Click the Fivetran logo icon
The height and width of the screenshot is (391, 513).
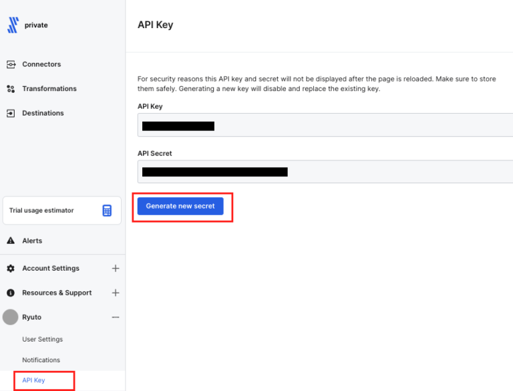(13, 25)
